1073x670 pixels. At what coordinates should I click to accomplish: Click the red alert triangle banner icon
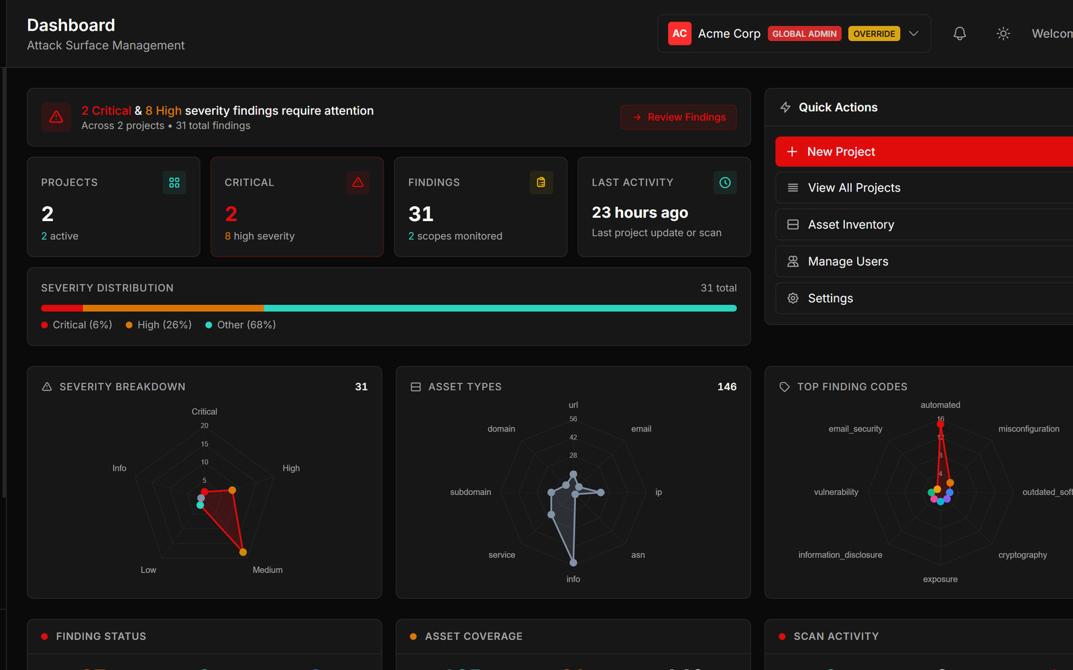pos(56,117)
